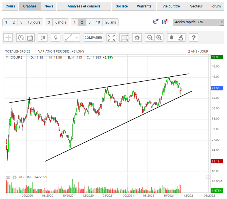Open the Accès rapide SRD dropdown
The height and width of the screenshot is (199, 227).
point(198,22)
